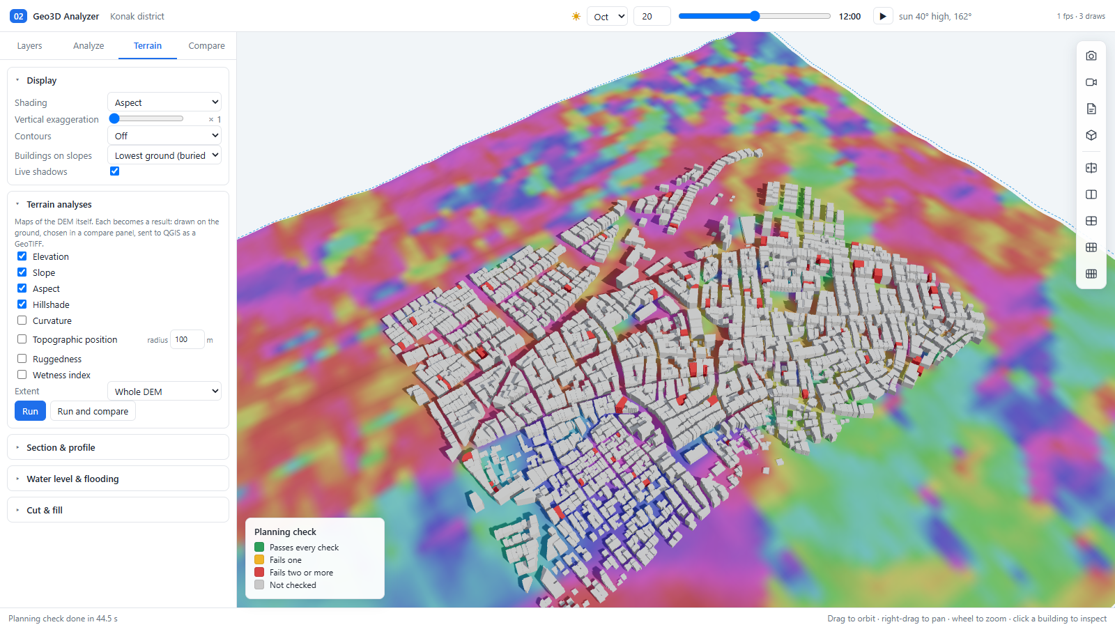Open the Extent dropdown showing Whole DEM
Image resolution: width=1115 pixels, height=627 pixels.
coord(164,392)
